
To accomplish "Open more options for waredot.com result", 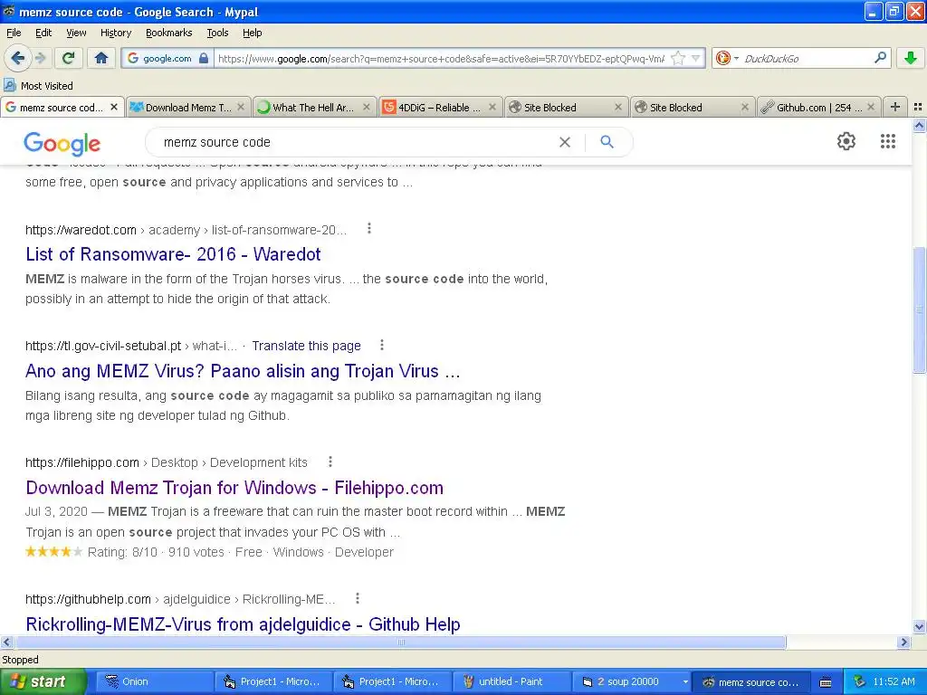I will point(369,228).
